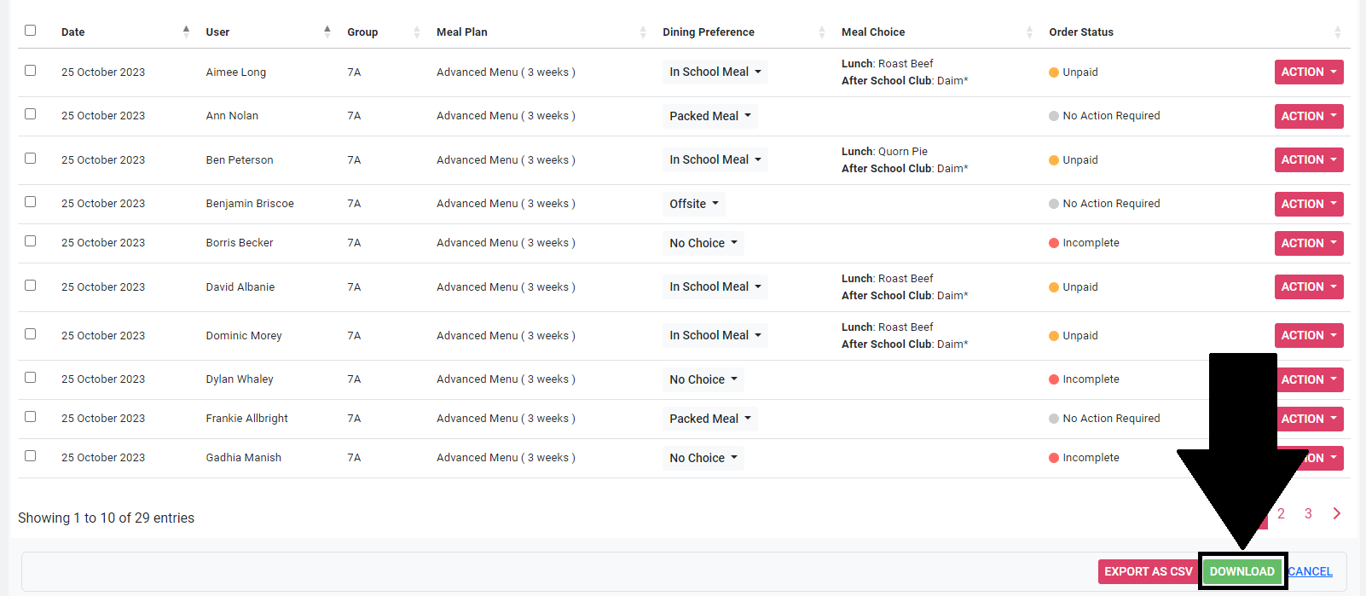Open Ann Nolan's Packed Meal dropdown
This screenshot has width=1366, height=596.
click(709, 116)
